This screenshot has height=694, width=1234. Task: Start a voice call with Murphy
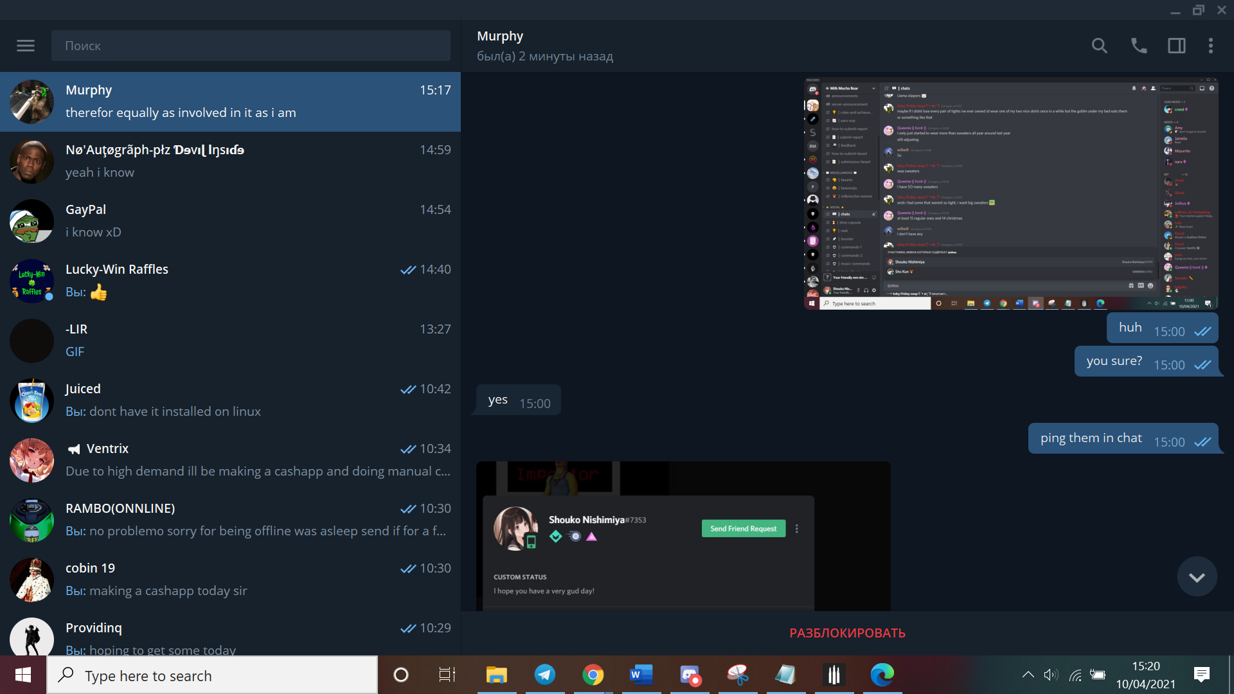coord(1138,46)
